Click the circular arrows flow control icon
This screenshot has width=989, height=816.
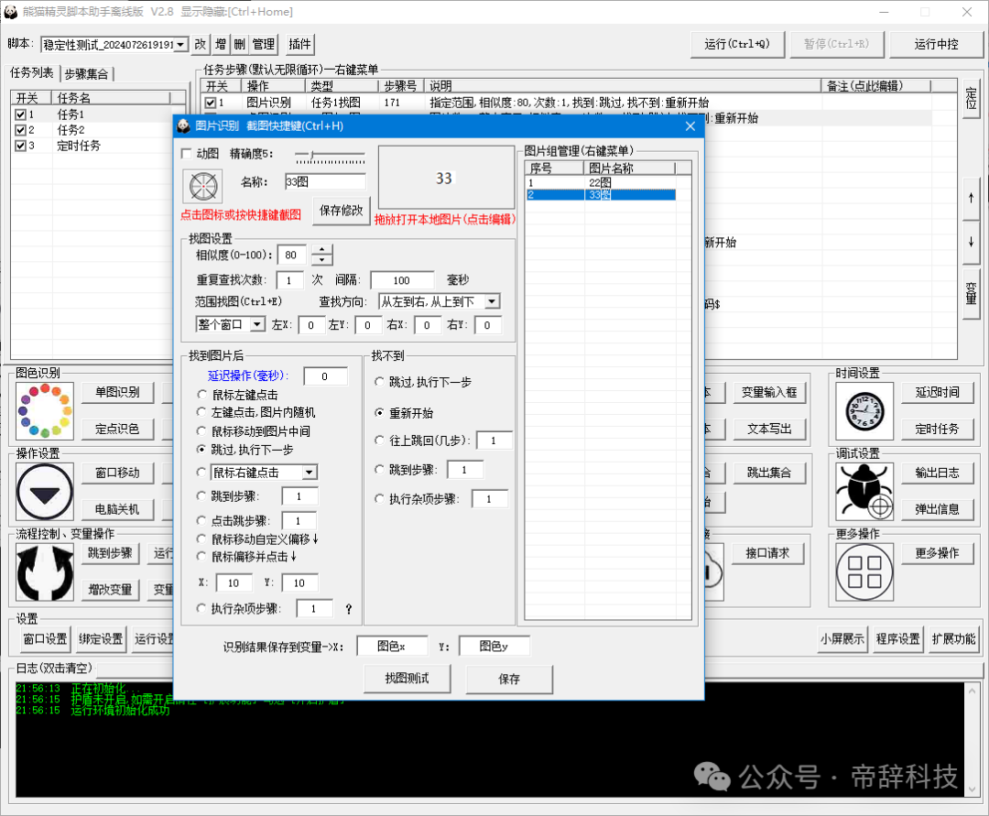pyautogui.click(x=44, y=571)
